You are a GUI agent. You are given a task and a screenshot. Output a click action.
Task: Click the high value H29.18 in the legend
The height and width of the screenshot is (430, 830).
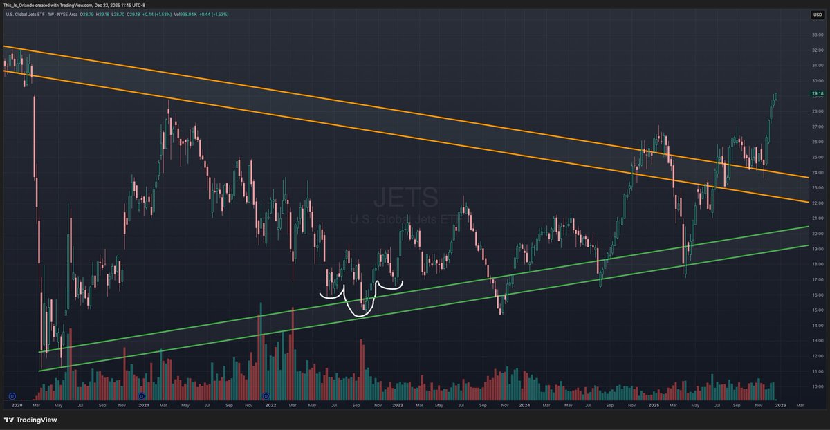[x=102, y=15]
